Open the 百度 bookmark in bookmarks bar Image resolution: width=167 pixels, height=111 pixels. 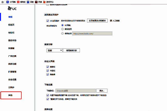click(x=30, y=2)
